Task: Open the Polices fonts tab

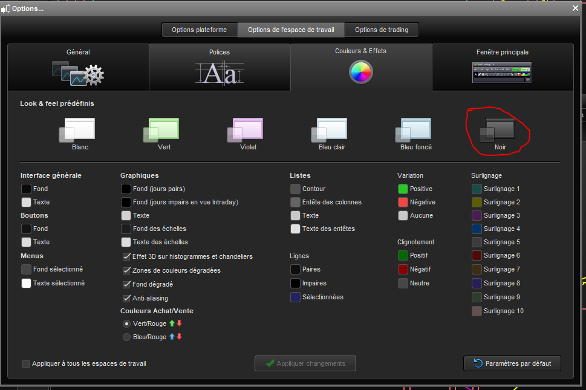Action: 220,68
